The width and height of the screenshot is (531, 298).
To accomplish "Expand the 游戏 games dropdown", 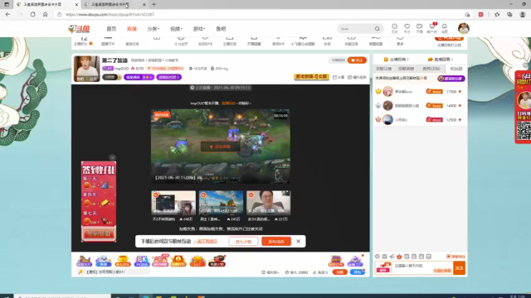I will pos(199,29).
